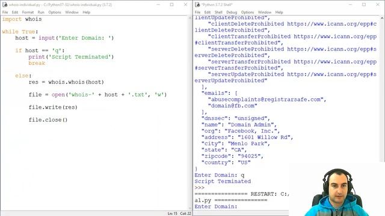The height and width of the screenshot is (216, 385).
Task: Click the 'file.close()' line
Action: [48, 120]
